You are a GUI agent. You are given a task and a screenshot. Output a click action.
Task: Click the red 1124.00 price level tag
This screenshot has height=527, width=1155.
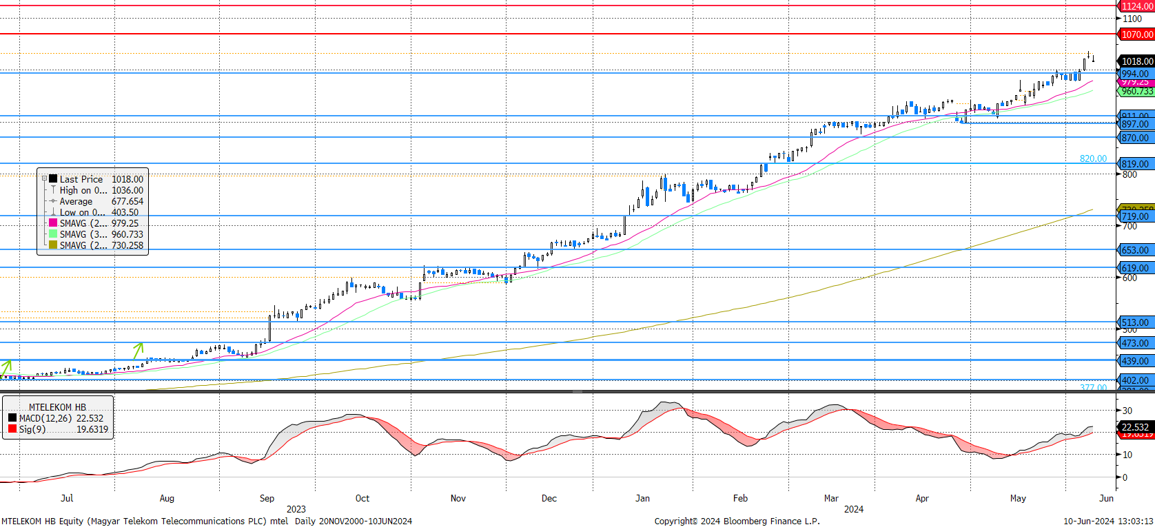click(x=1136, y=6)
